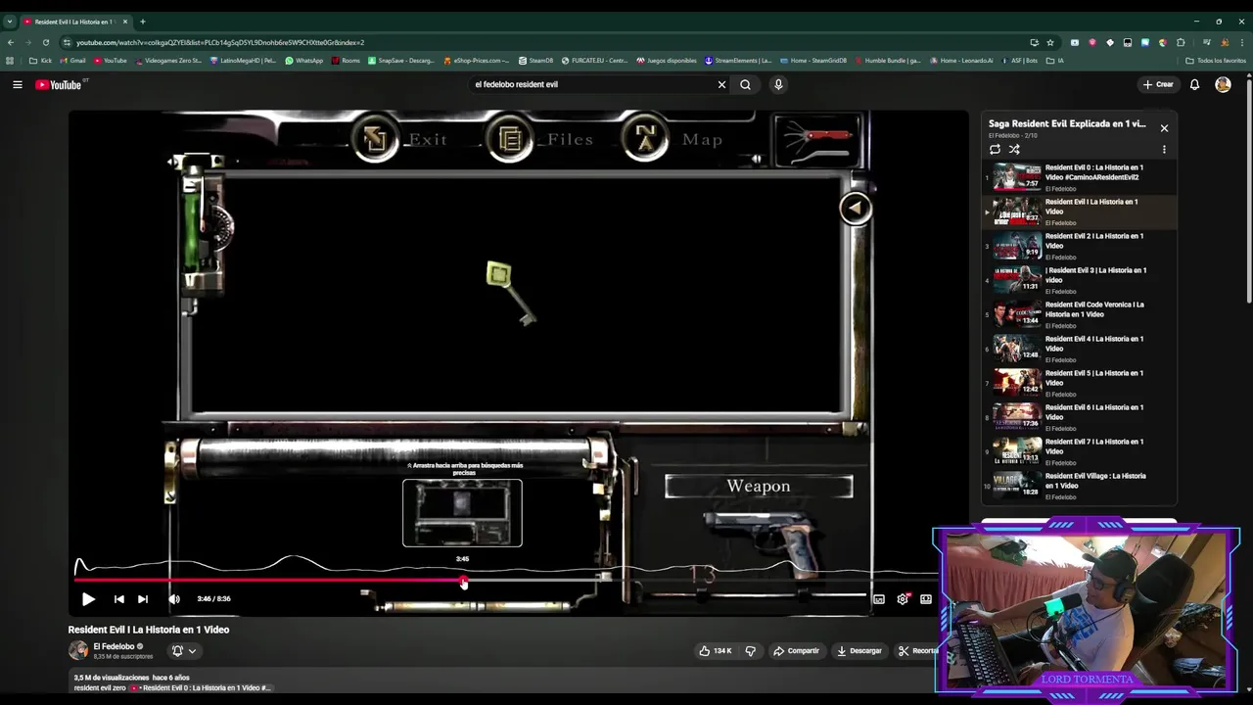Dislike the video
The image size is (1253, 705).
tap(751, 650)
